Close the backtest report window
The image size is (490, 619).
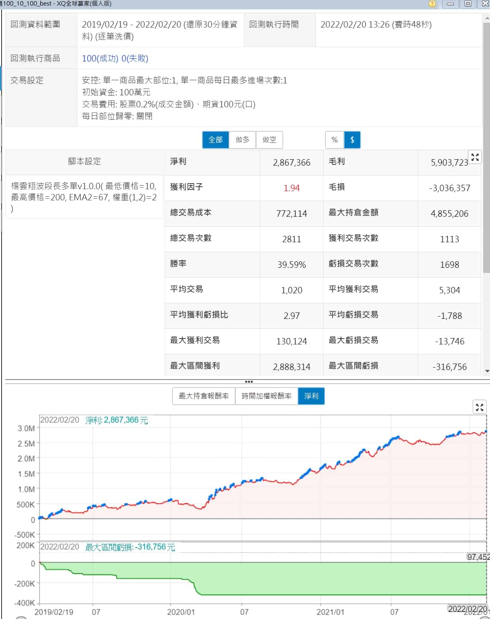tap(485, 4)
